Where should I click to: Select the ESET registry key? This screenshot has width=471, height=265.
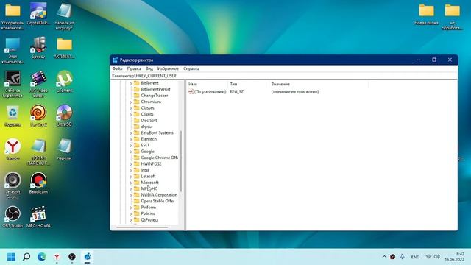point(145,145)
